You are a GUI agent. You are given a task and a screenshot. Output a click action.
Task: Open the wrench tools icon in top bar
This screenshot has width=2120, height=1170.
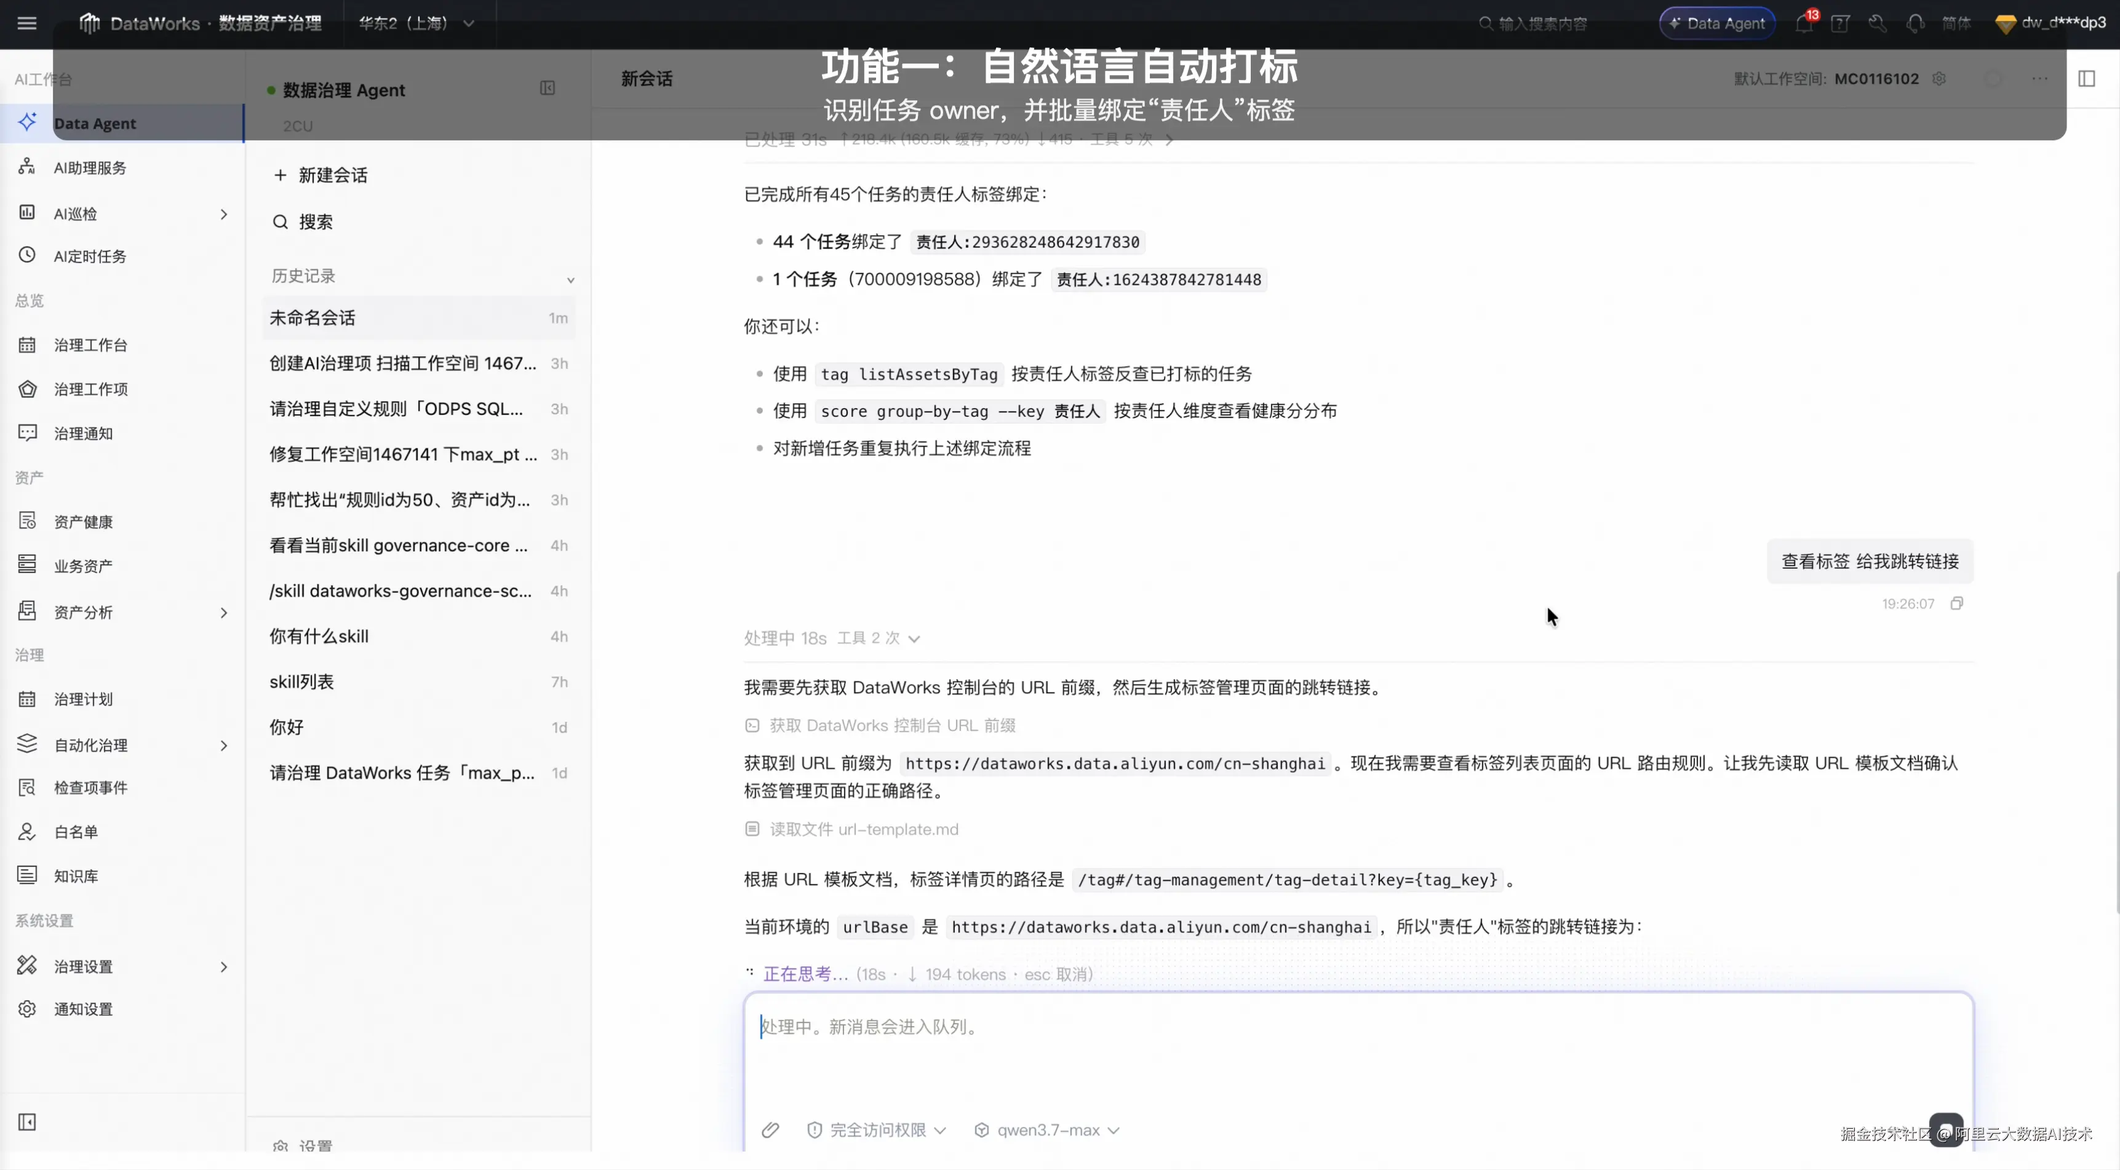click(1877, 23)
